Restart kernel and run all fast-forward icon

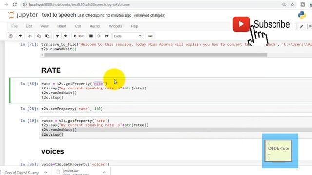pos(107,36)
